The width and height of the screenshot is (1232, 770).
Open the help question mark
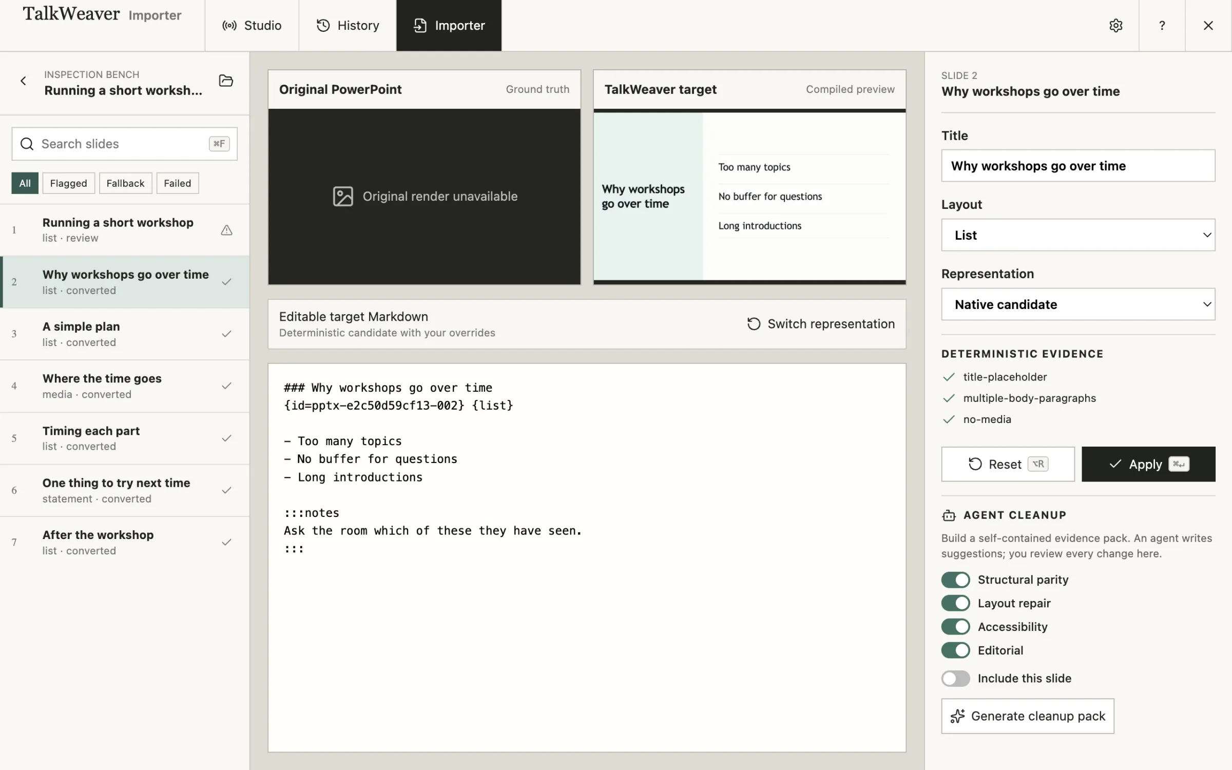(1162, 25)
